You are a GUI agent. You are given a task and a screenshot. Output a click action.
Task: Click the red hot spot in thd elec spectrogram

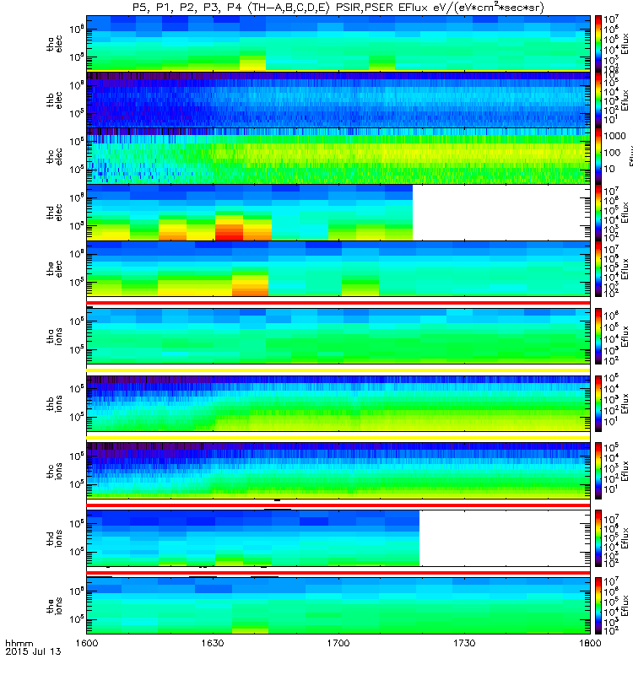229,233
